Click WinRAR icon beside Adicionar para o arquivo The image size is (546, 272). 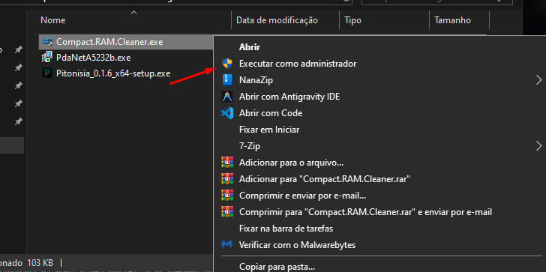coord(227,163)
